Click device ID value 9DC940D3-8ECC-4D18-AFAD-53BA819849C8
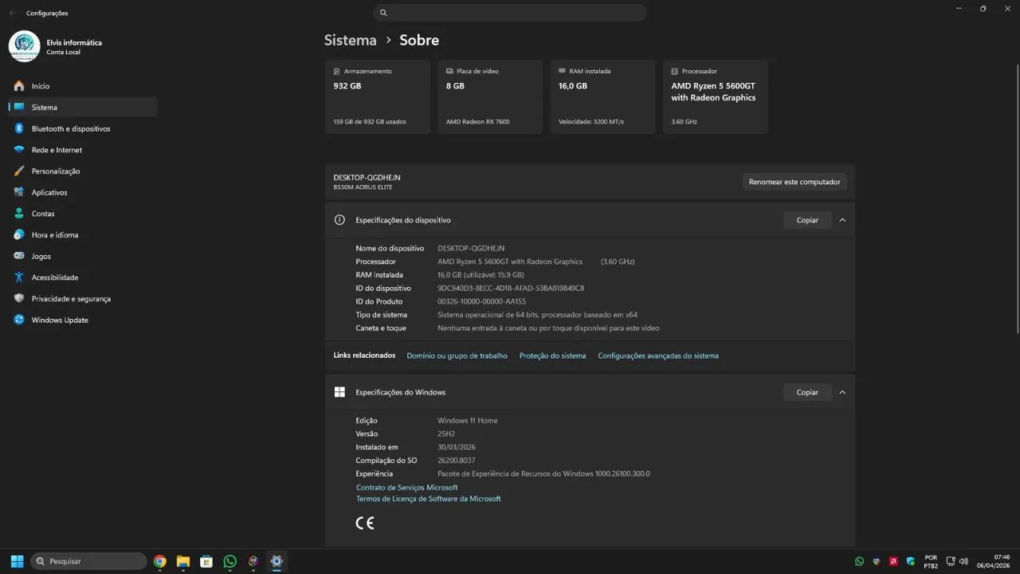 [511, 288]
